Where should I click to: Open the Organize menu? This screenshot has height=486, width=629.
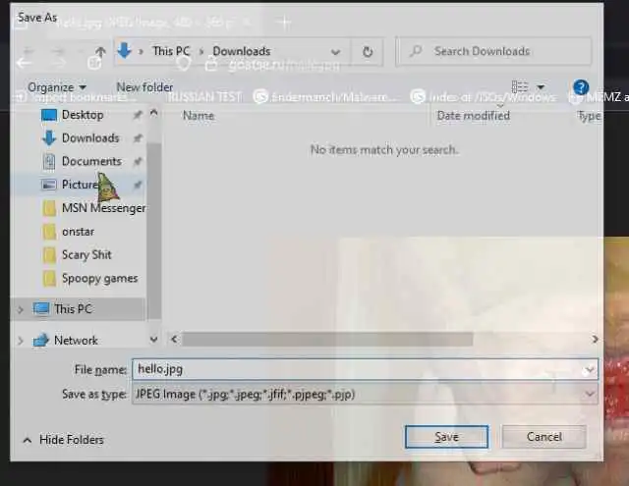[57, 87]
